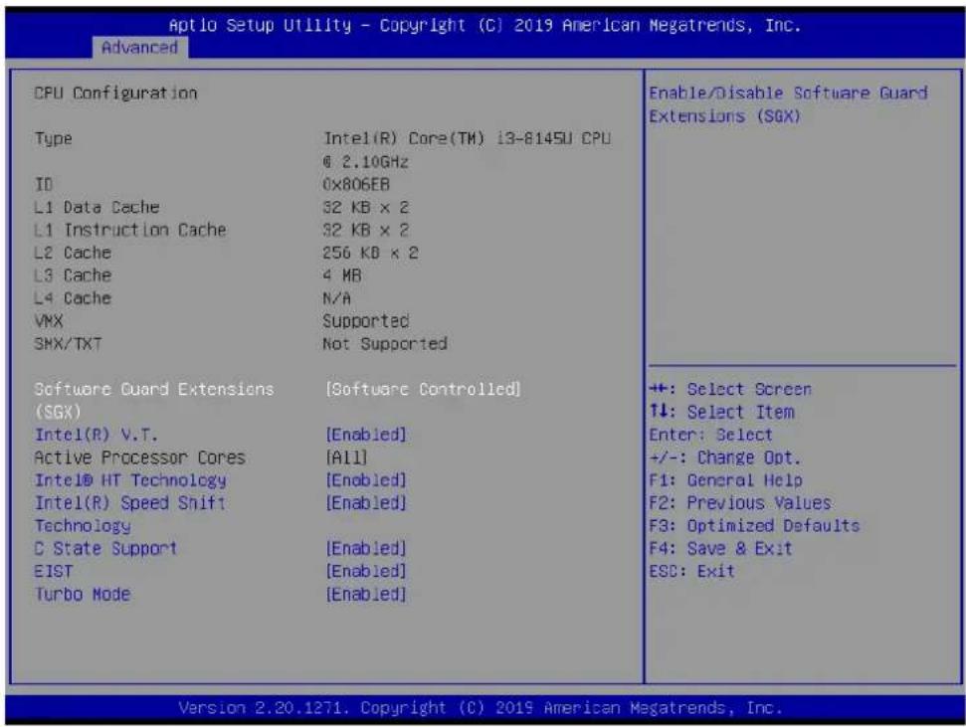Open Active Processor Cores value All

tap(346, 457)
